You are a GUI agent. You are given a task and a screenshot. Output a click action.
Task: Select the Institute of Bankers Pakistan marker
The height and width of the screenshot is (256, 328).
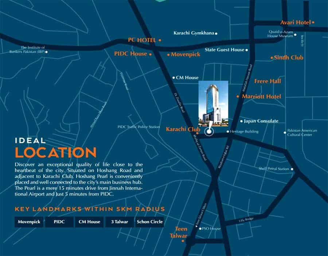point(46,52)
